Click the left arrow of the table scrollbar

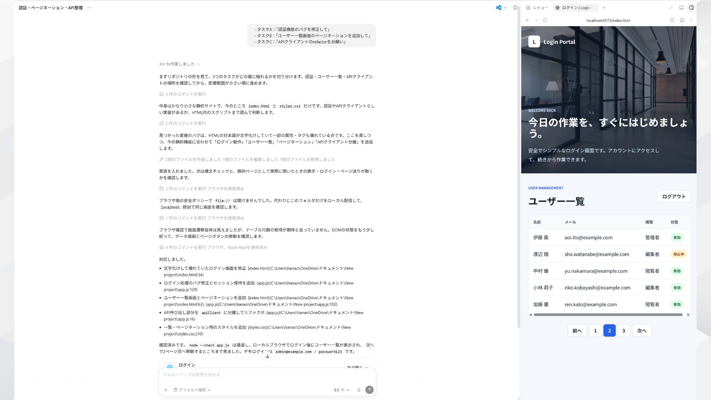[531, 315]
